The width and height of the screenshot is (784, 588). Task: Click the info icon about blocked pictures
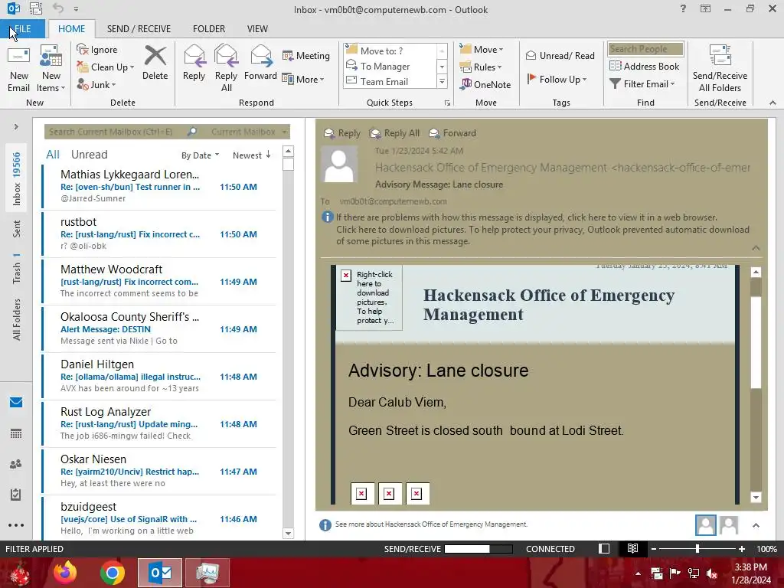327,217
